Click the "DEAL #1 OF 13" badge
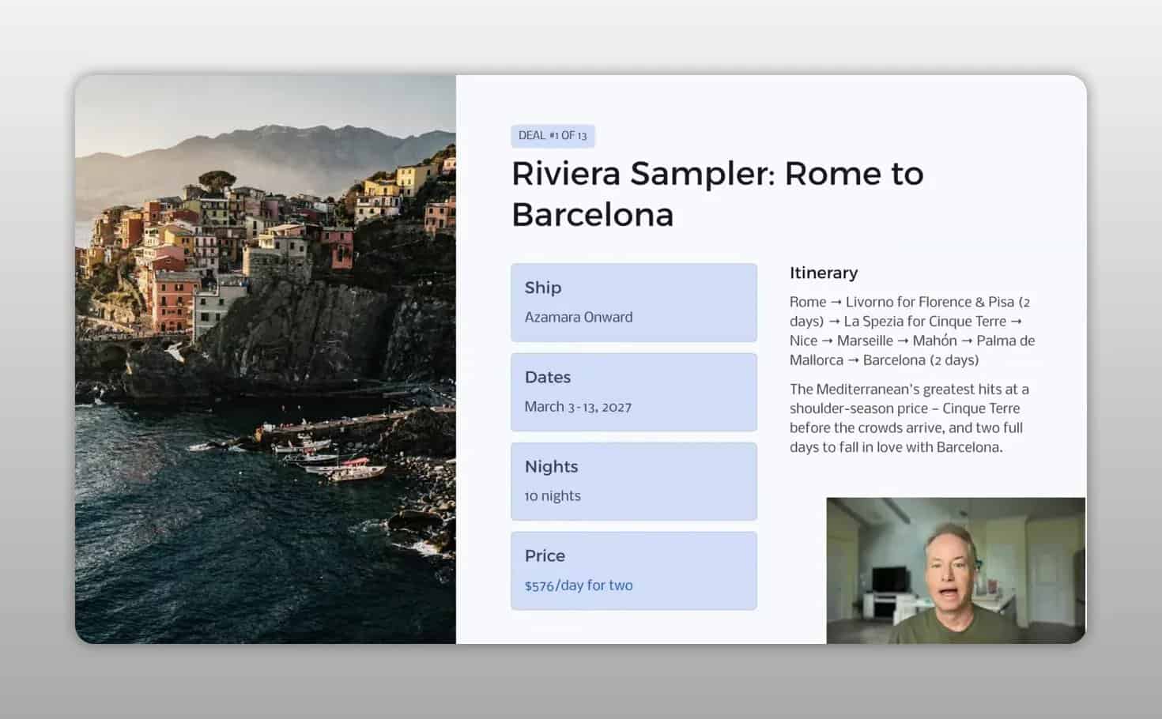The width and height of the screenshot is (1162, 719). click(x=553, y=136)
